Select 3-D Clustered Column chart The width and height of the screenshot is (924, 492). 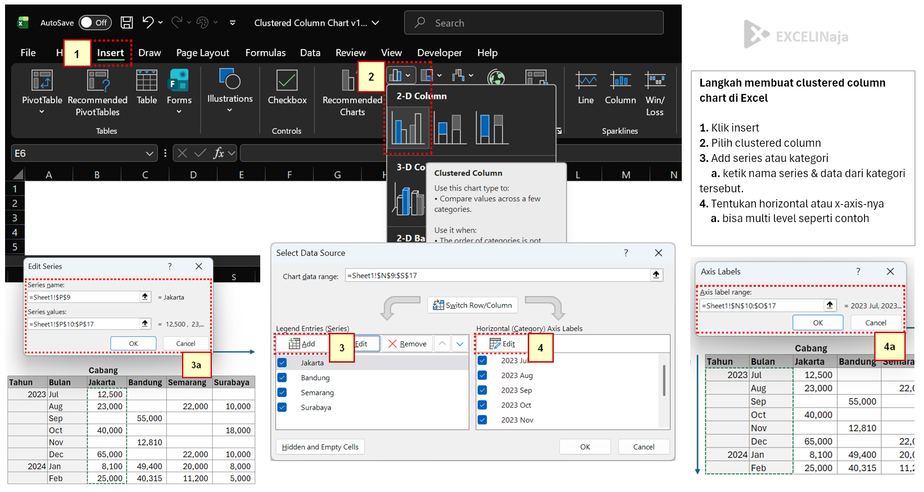click(409, 199)
